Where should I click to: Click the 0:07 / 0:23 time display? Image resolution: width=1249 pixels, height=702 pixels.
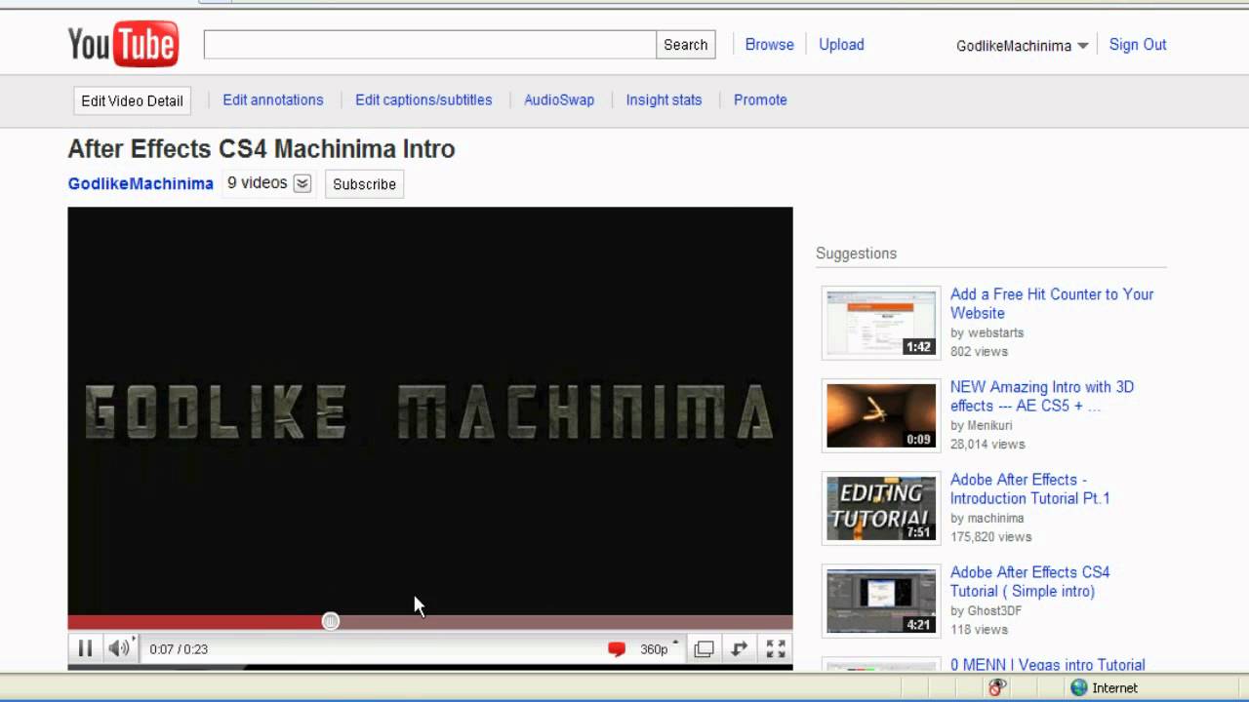(179, 649)
